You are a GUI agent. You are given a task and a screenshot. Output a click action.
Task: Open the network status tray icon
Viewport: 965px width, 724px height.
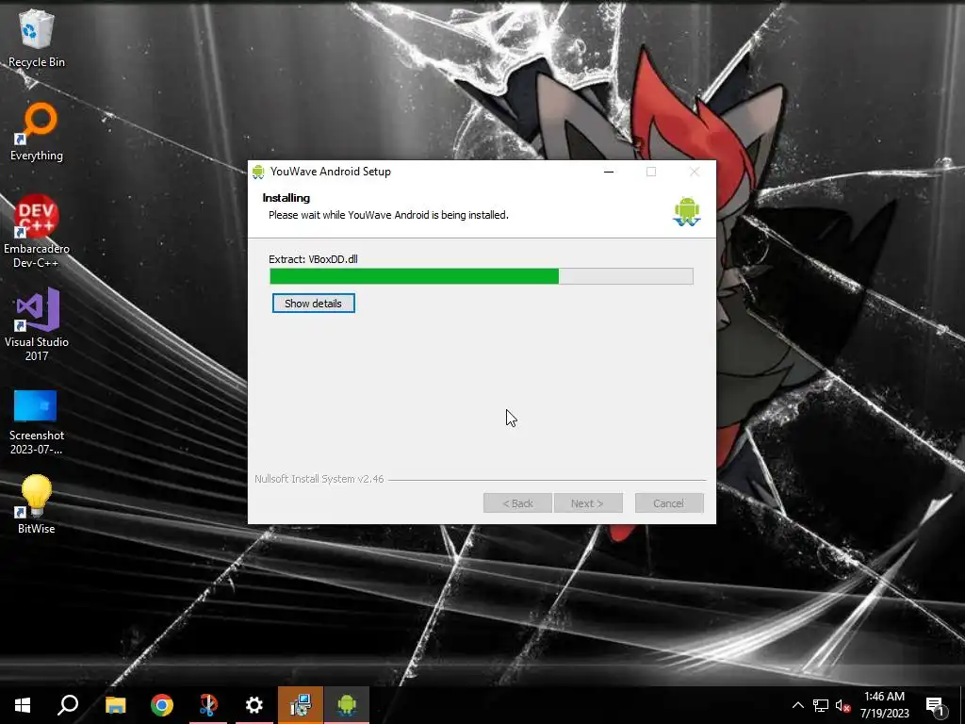click(x=821, y=705)
